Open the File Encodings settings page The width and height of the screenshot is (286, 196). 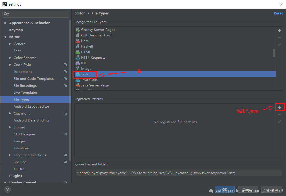point(25,86)
